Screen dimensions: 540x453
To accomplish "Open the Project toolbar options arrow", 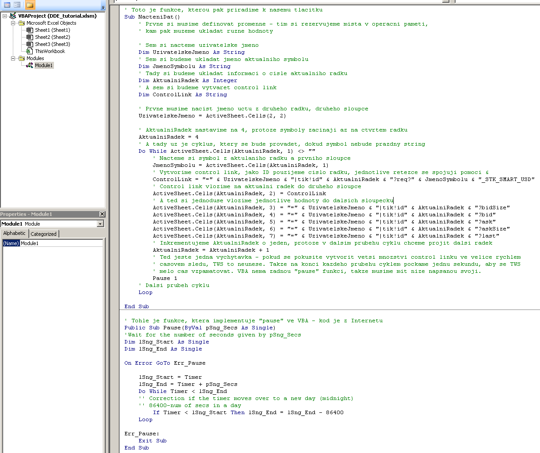I will coord(103,8).
